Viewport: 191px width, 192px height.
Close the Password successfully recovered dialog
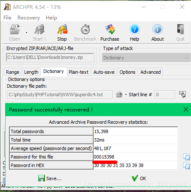click(186, 109)
